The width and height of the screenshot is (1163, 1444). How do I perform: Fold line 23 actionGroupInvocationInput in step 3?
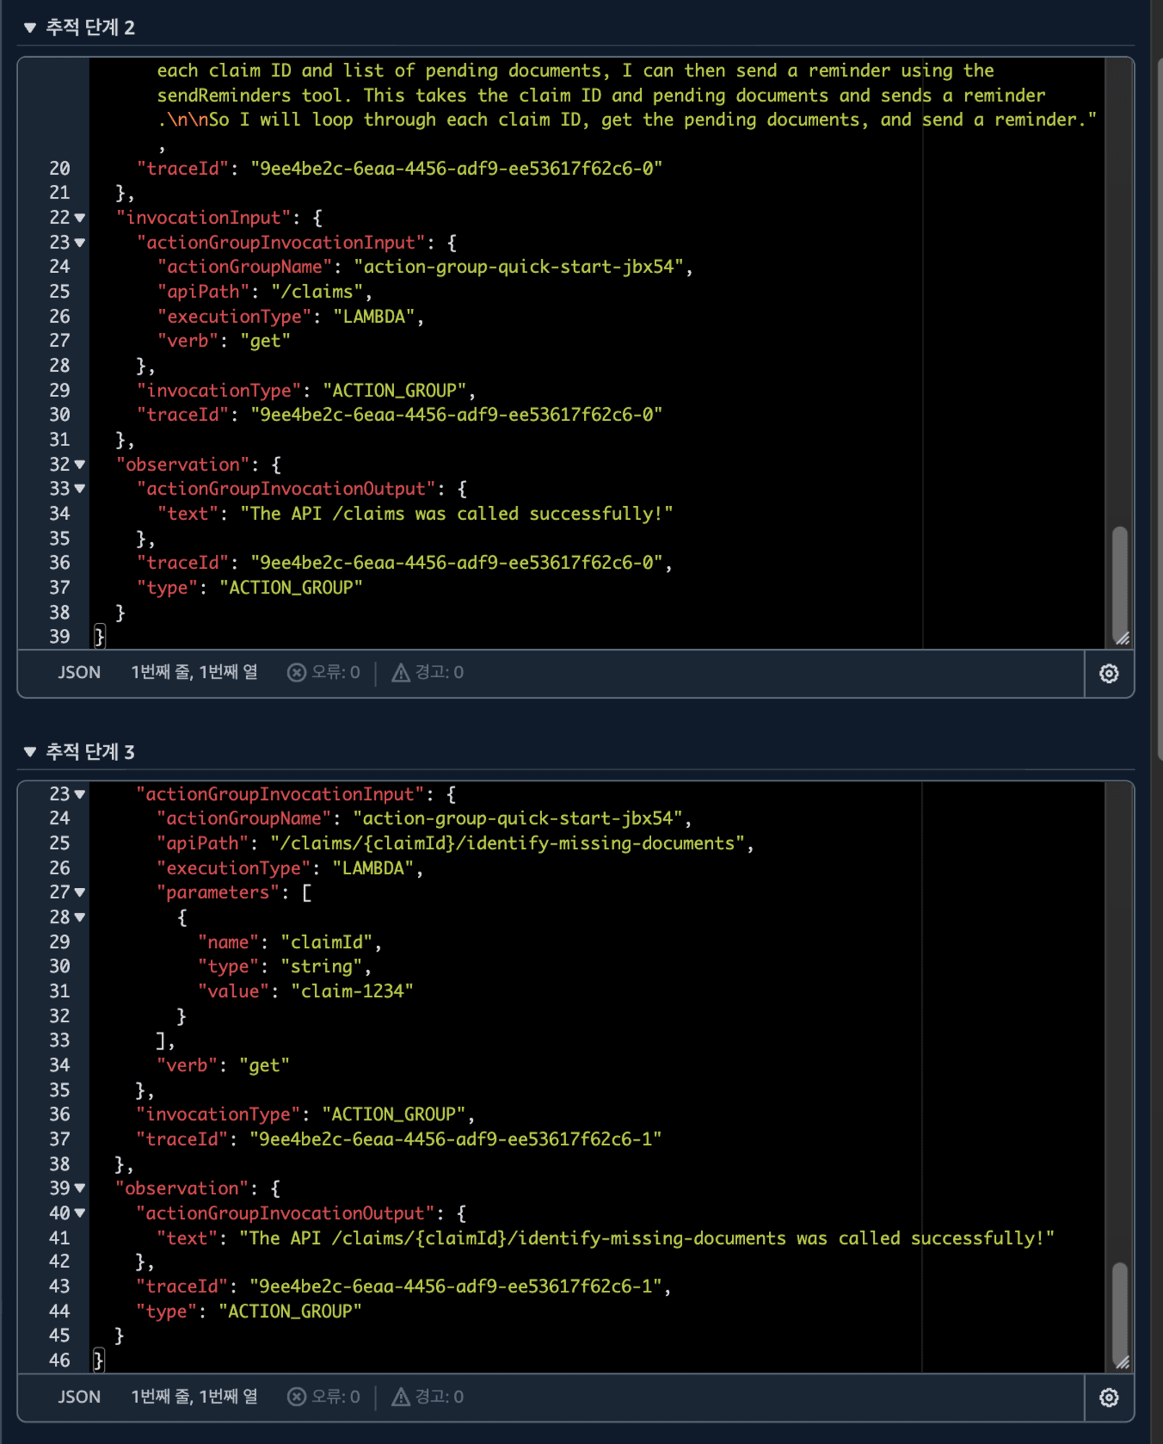click(79, 794)
